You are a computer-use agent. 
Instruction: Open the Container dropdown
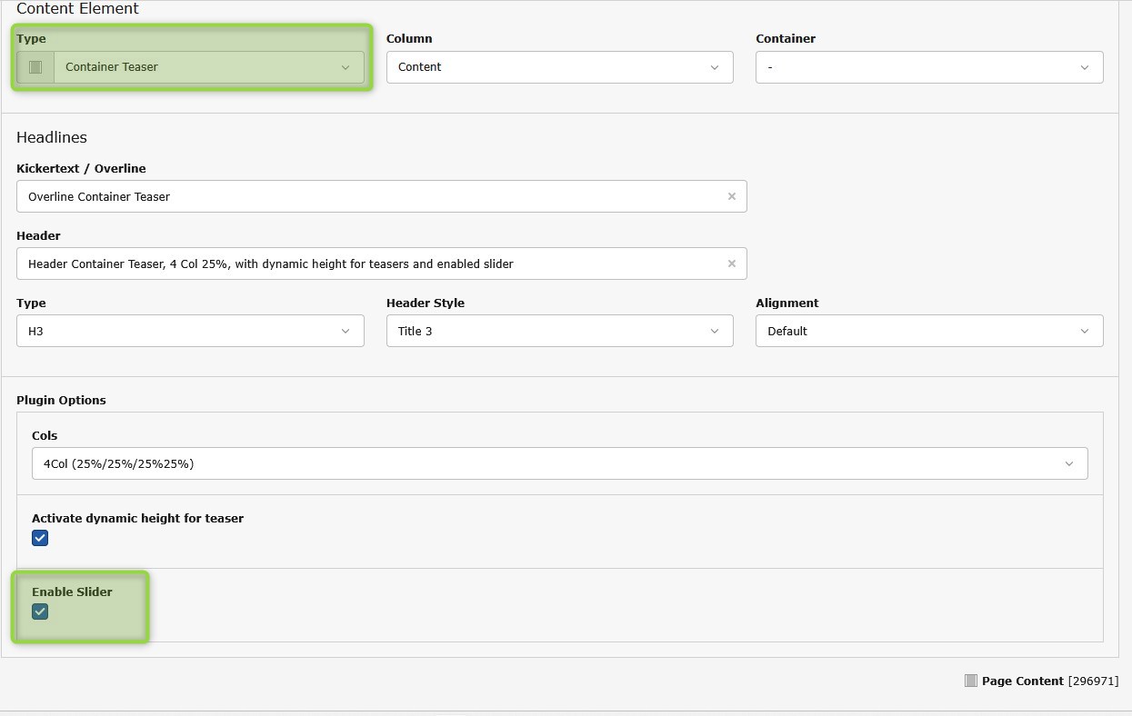pos(928,67)
